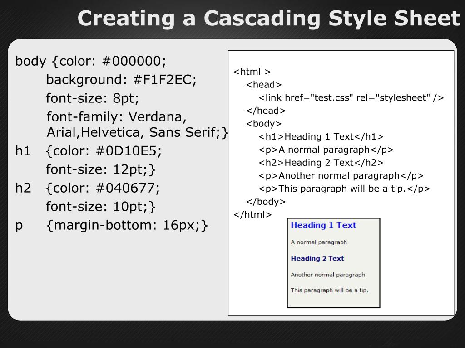
Task: Click the opening <html > tag line
Action: (252, 72)
